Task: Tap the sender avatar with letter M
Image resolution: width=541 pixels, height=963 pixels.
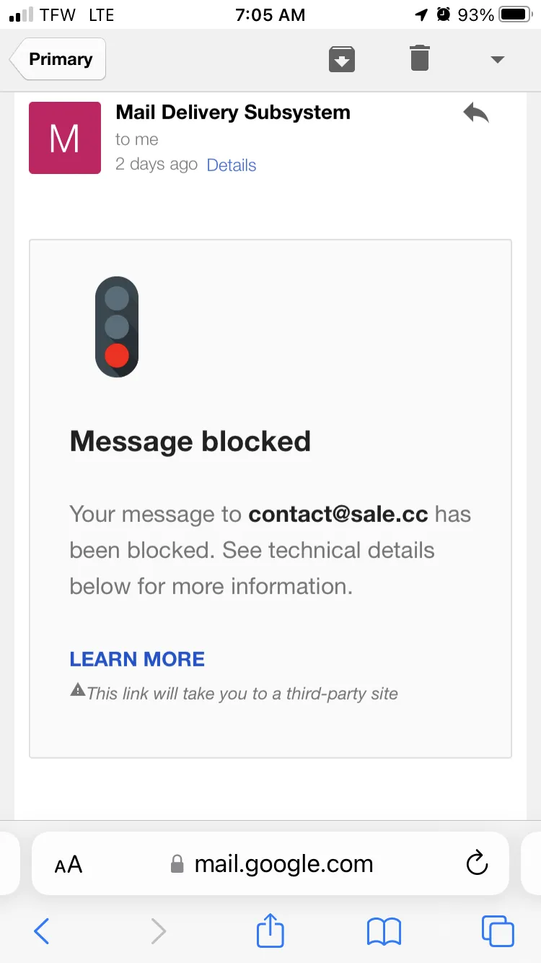Action: pyautogui.click(x=65, y=138)
